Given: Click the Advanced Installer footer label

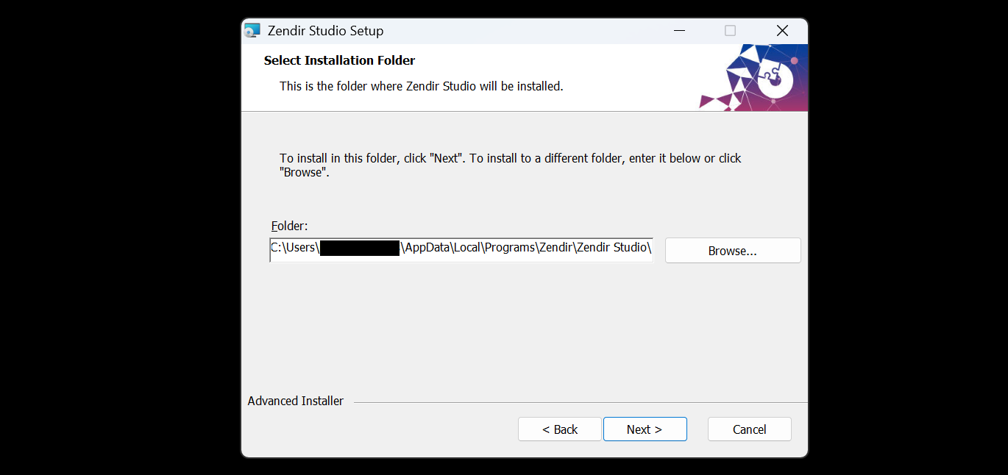Looking at the screenshot, I should click(x=295, y=401).
